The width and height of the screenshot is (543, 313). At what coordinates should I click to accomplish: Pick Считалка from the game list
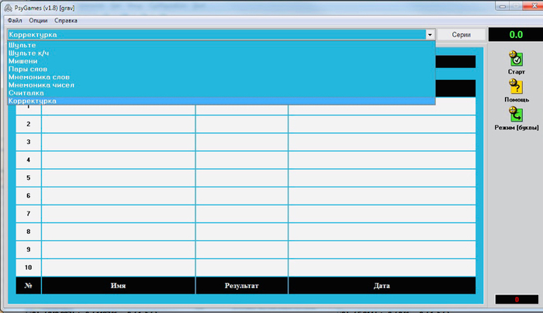point(26,93)
